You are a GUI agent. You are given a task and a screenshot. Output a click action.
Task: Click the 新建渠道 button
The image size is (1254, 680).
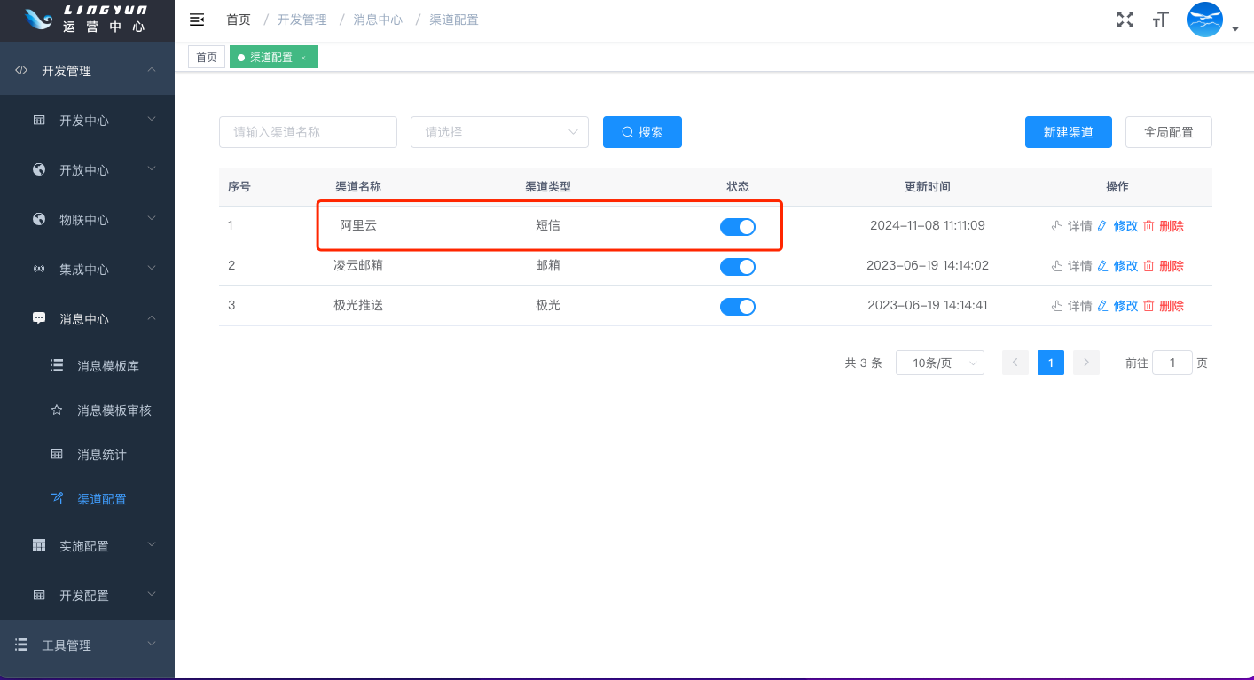tap(1069, 132)
